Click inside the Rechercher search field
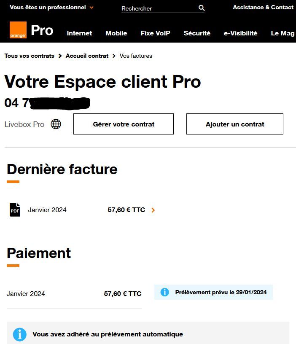The height and width of the screenshot is (344, 296). coord(156,8)
